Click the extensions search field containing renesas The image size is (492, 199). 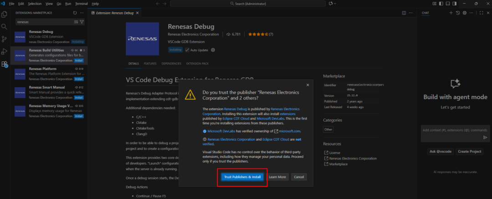(x=43, y=22)
